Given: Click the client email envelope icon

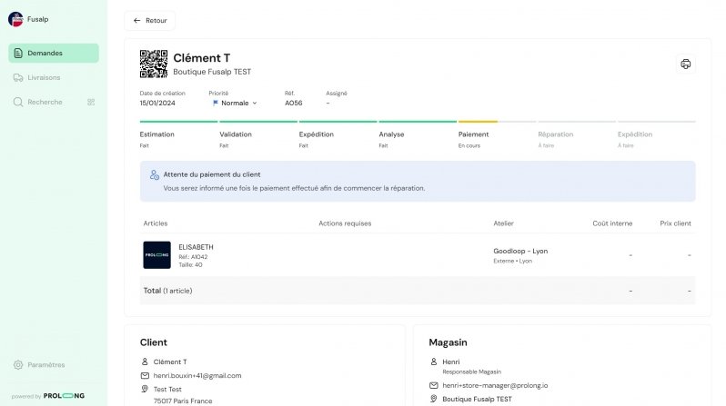Looking at the screenshot, I should [x=145, y=375].
